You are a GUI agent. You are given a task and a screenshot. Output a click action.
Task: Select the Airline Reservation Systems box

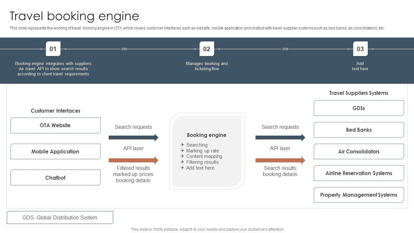tap(359, 173)
